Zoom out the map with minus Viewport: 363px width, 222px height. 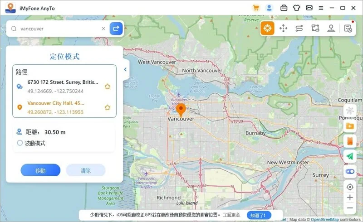click(350, 208)
